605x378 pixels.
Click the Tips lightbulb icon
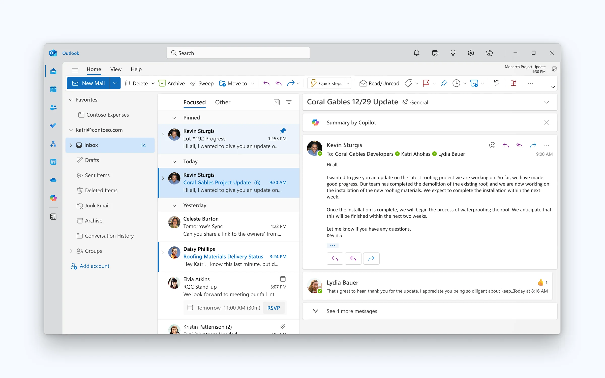pos(453,53)
